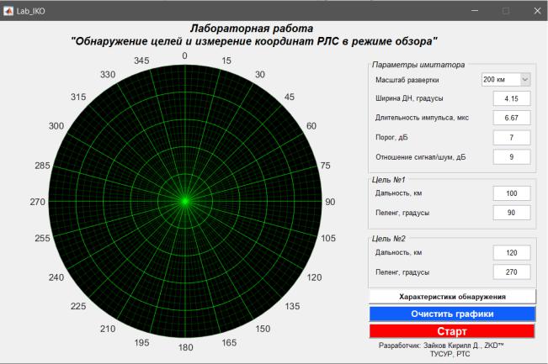Click the 120 degree bearing label
The height and width of the screenshot is (364, 548).
click(314, 277)
